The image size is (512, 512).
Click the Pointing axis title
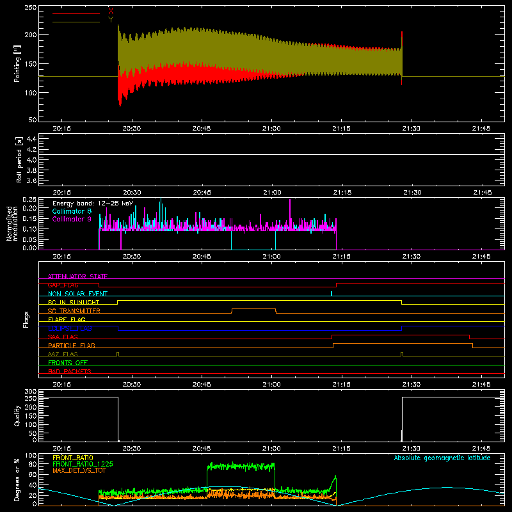coord(17,63)
